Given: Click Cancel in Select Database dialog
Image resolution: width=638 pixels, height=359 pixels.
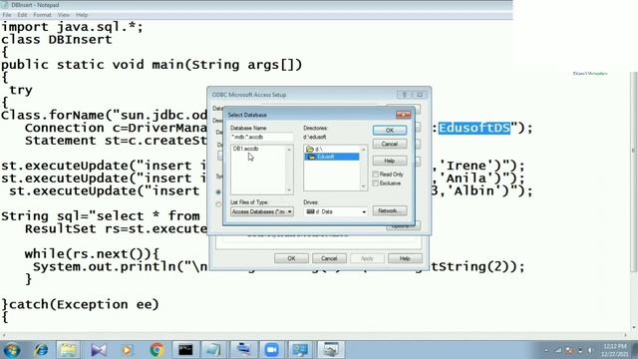Looking at the screenshot, I should pyautogui.click(x=390, y=144).
